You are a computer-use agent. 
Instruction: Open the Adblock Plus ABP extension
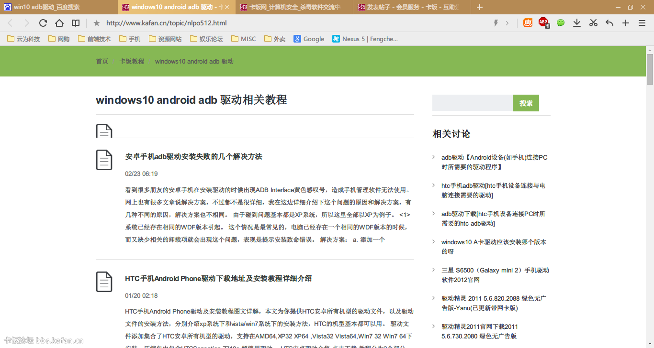[544, 22]
